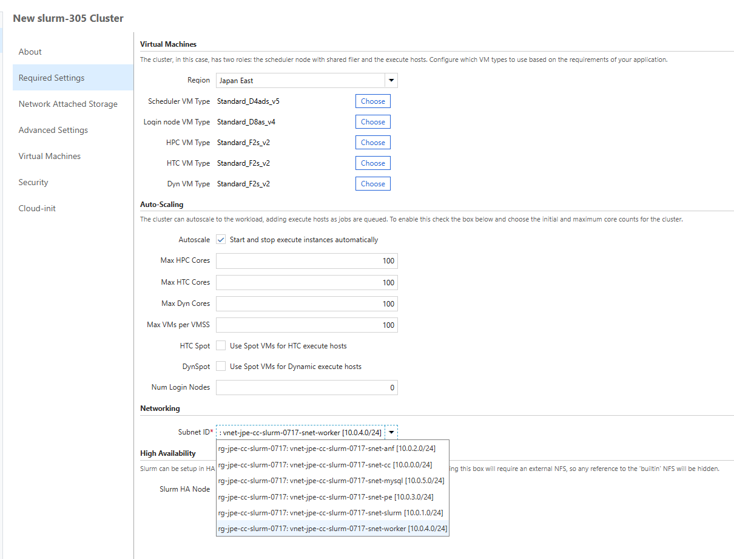Open the Region dropdown arrow
The image size is (734, 559).
click(x=391, y=81)
